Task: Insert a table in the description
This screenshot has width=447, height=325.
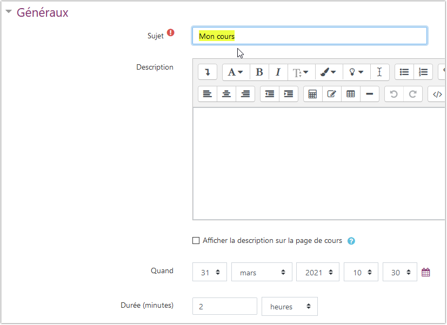Action: coord(350,94)
